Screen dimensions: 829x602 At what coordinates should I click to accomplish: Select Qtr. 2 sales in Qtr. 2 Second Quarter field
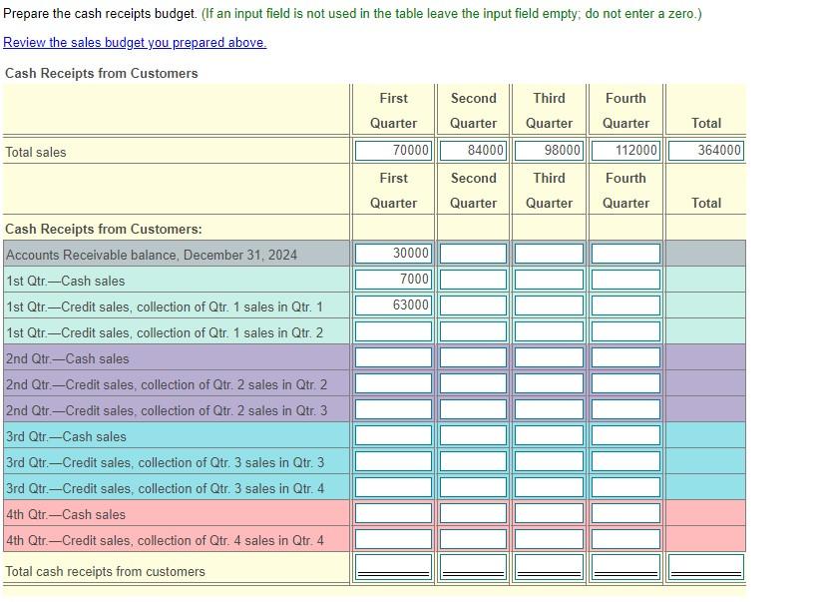coord(473,383)
